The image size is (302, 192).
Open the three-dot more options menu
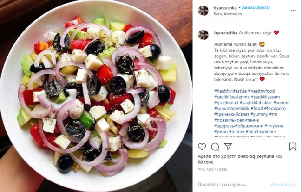[x=294, y=11]
